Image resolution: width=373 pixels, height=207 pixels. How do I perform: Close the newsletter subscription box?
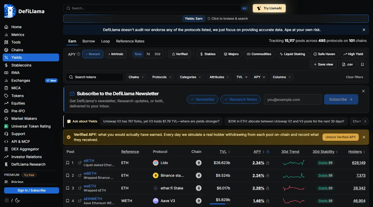(x=363, y=91)
